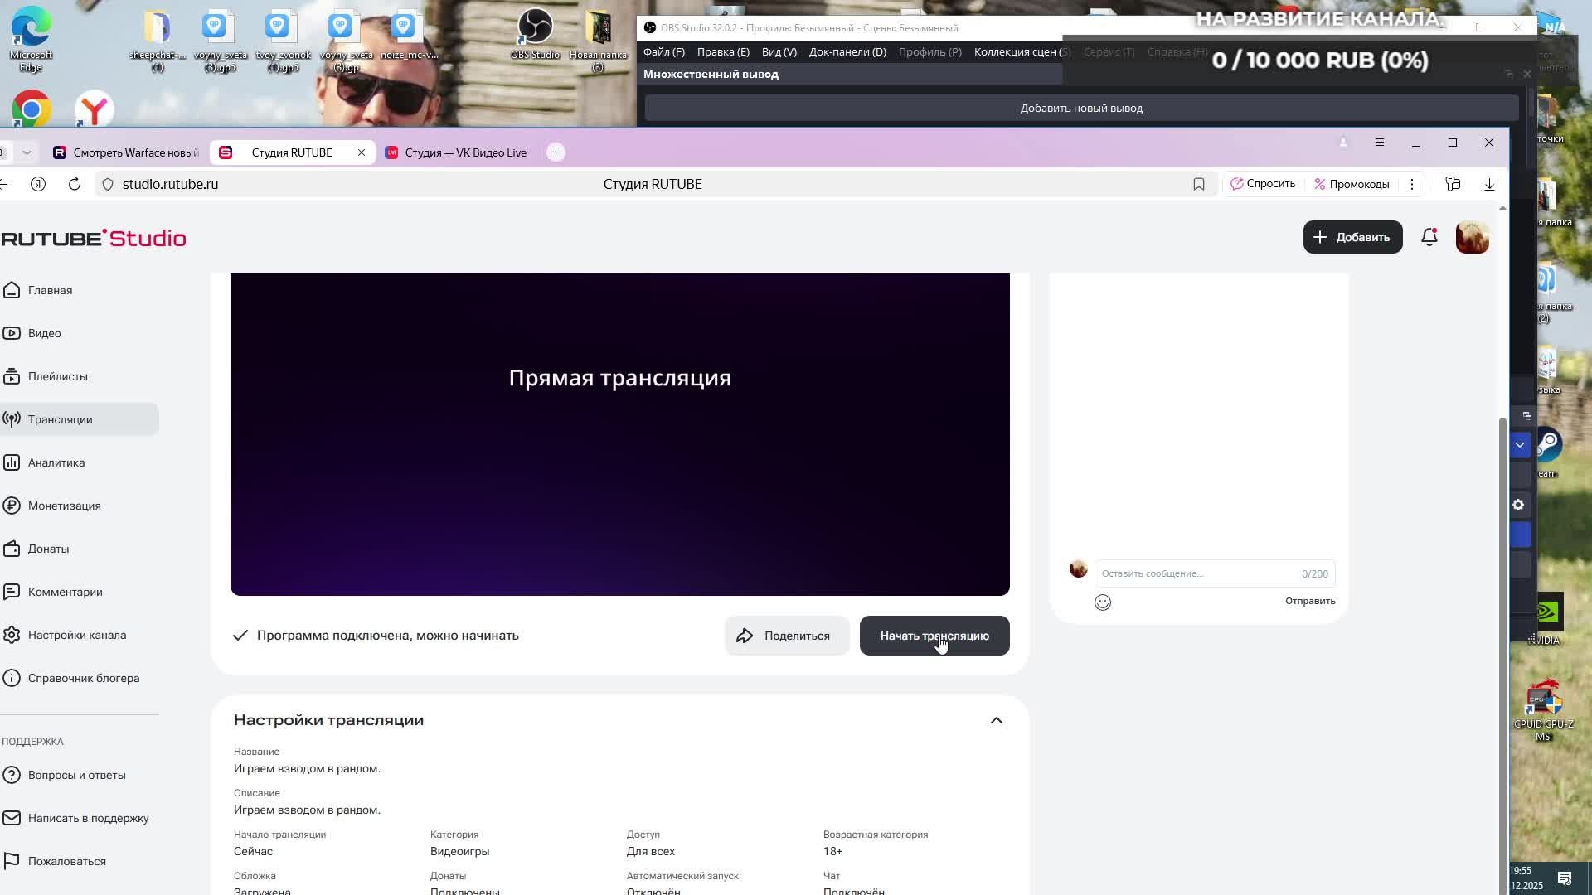This screenshot has width=1592, height=895.
Task: Click the user avatar in header
Action: 1472,238
